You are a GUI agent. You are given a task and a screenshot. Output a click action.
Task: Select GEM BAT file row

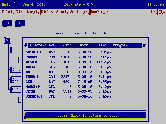tap(85, 82)
